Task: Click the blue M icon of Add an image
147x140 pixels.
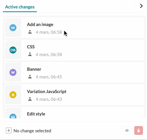Action: (13, 27)
